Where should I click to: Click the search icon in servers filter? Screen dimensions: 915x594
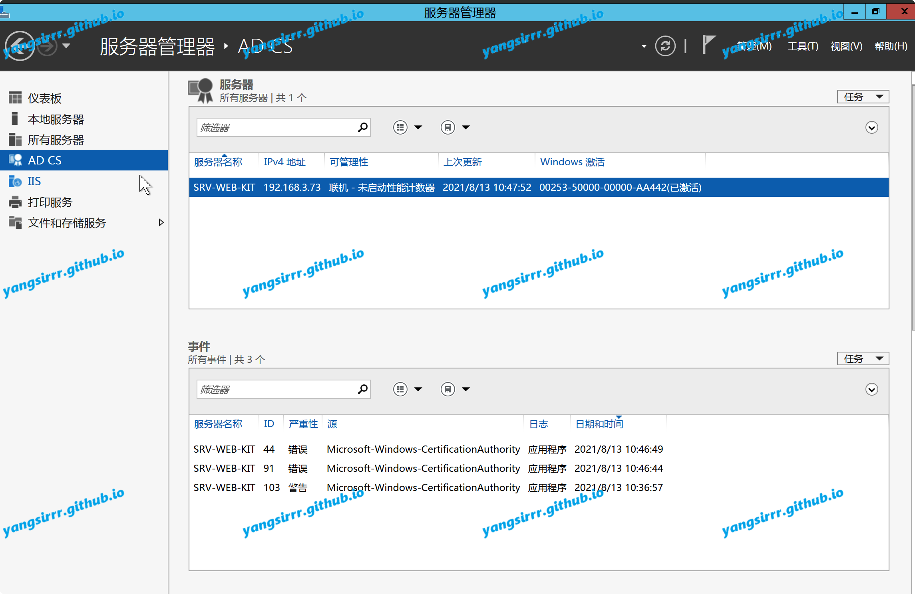pyautogui.click(x=362, y=127)
